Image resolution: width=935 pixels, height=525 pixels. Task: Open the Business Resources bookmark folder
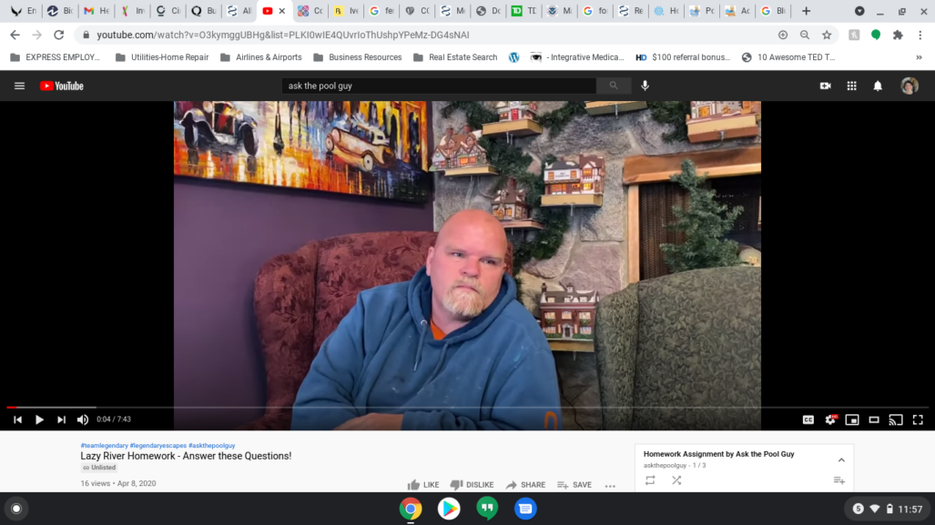click(357, 57)
